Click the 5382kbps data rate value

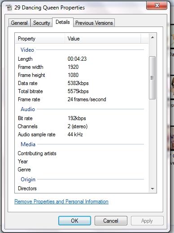click(x=78, y=83)
